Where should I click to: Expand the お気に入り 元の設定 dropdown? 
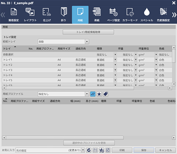click(83, 150)
